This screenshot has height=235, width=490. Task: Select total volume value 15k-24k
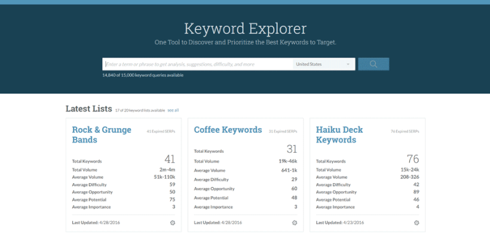click(x=410, y=170)
